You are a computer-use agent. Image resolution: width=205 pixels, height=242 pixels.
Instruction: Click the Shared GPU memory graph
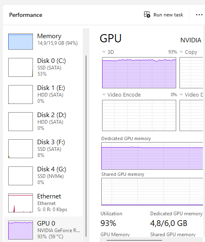152,191
